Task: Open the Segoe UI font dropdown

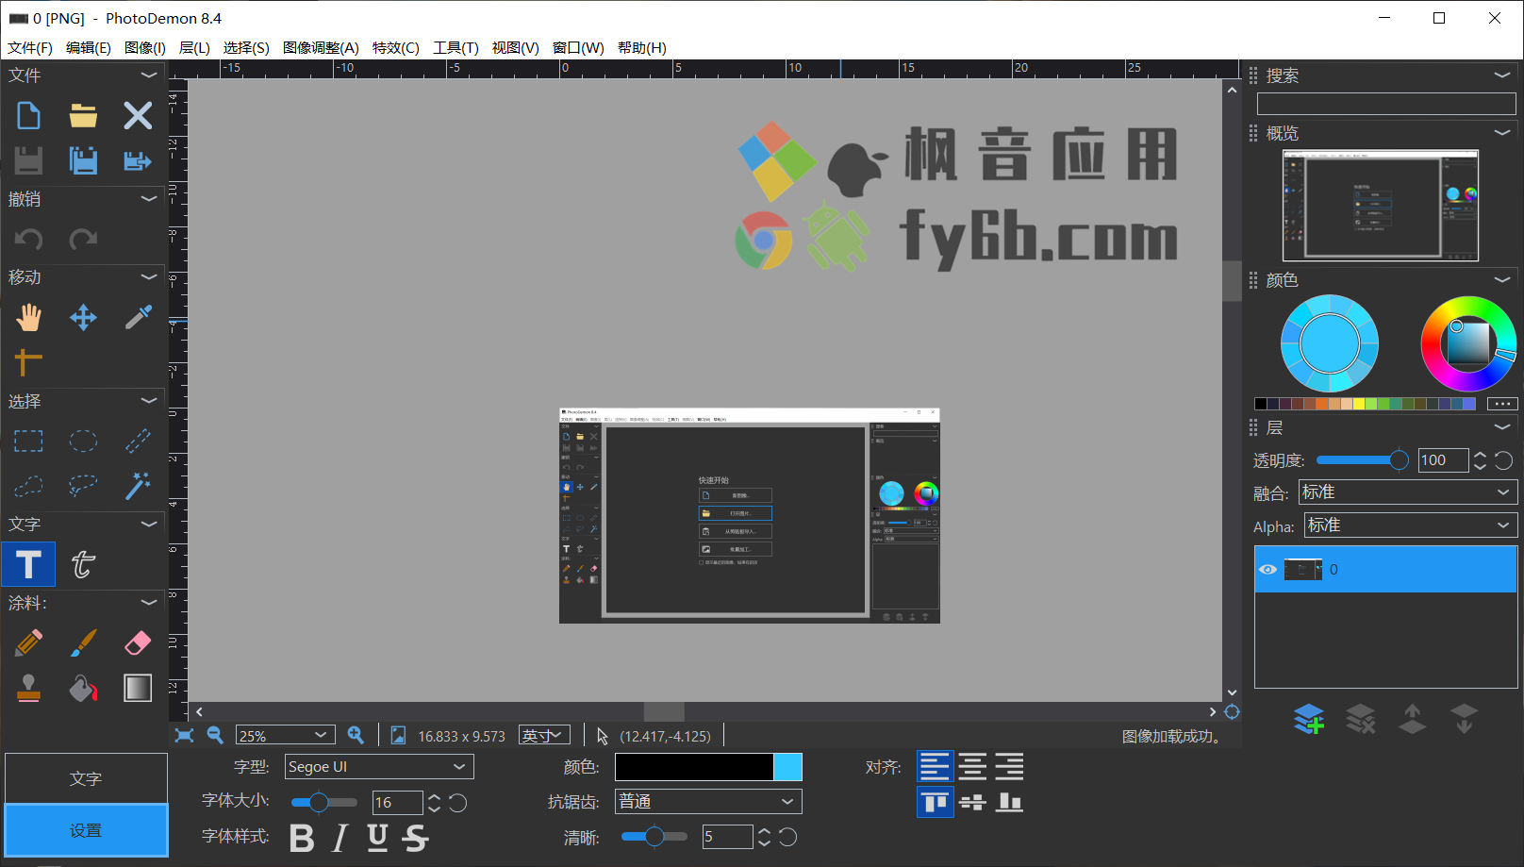Action: pos(379,766)
